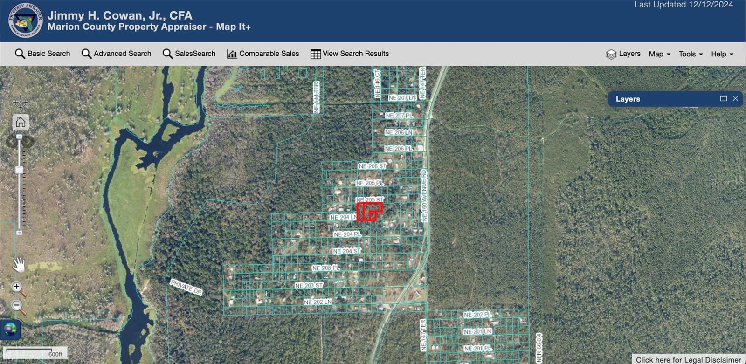Click the 600ft scale bar
746x364 pixels.
coord(35,353)
